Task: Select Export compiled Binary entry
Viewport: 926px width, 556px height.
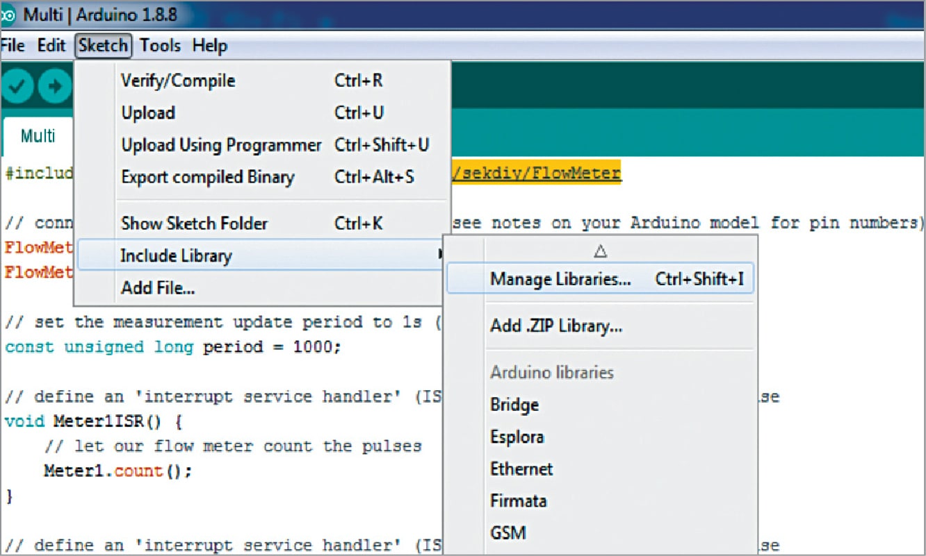Action: [x=207, y=178]
